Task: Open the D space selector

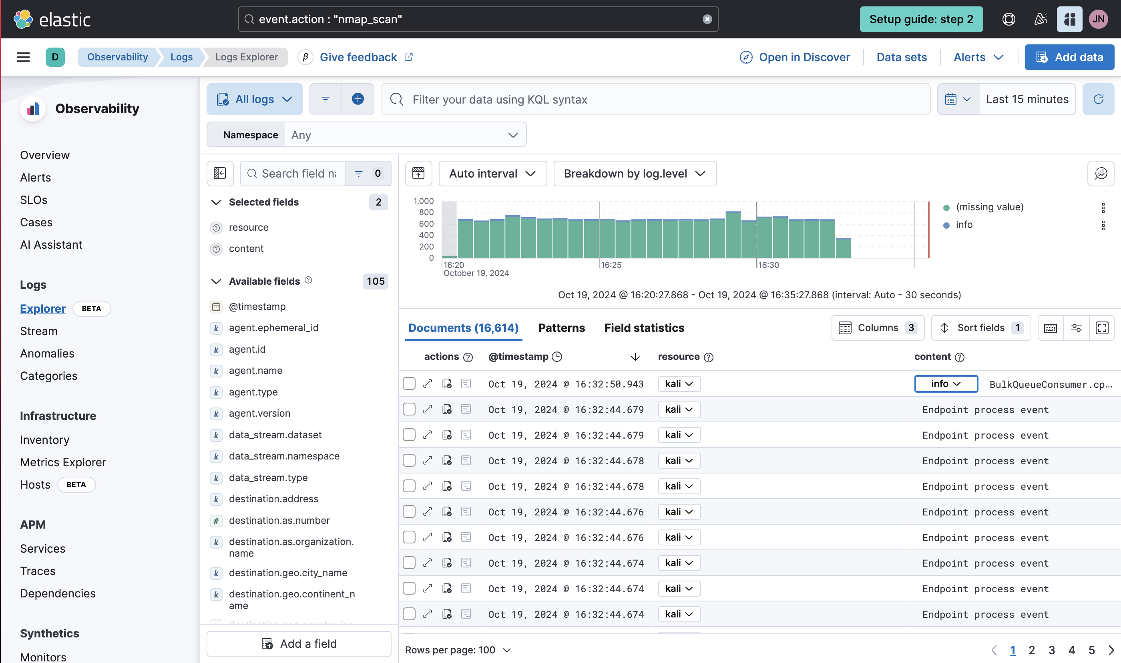Action: click(55, 57)
